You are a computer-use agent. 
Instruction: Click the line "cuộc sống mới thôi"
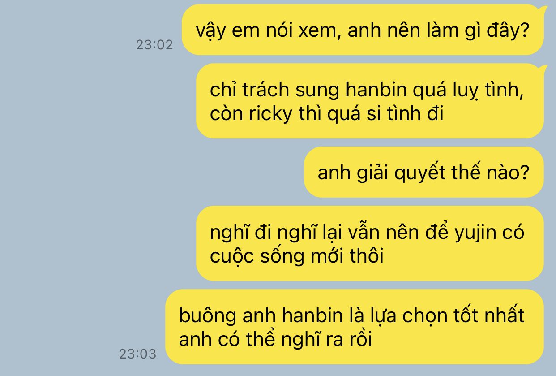[297, 256]
